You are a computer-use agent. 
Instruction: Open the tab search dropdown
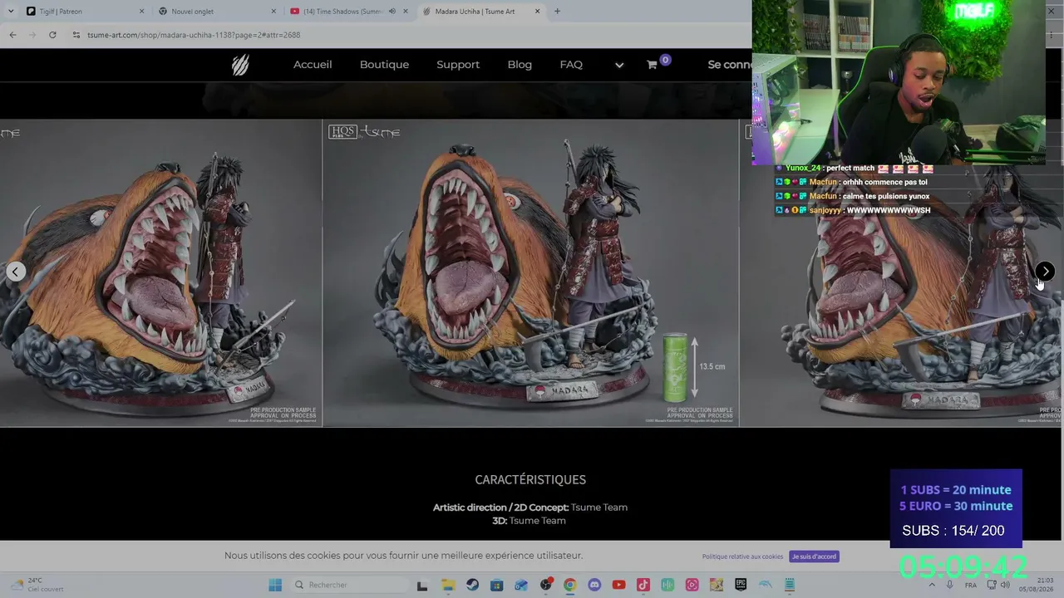[x=9, y=12]
